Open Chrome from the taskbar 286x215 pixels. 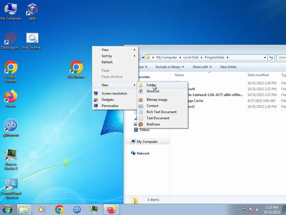pos(59,209)
